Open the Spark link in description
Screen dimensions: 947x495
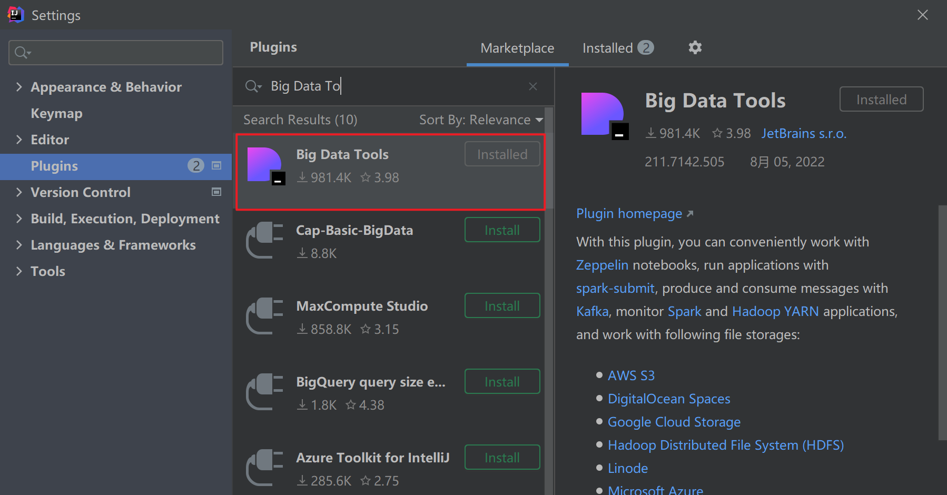coord(684,311)
